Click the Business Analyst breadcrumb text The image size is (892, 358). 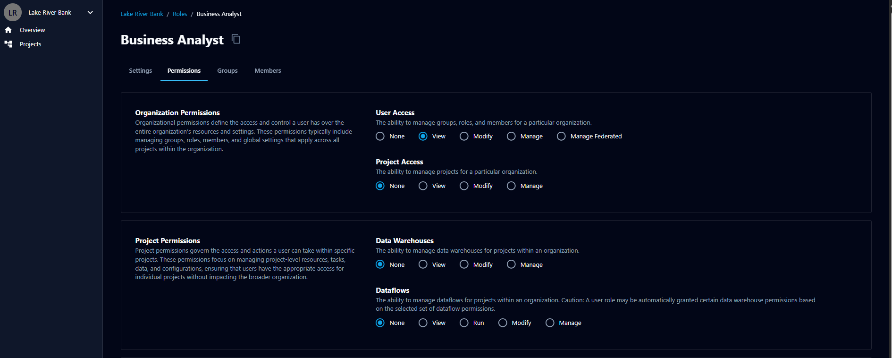[x=219, y=14]
